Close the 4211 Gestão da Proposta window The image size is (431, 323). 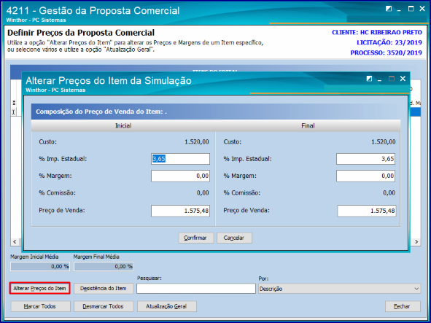(422, 9)
